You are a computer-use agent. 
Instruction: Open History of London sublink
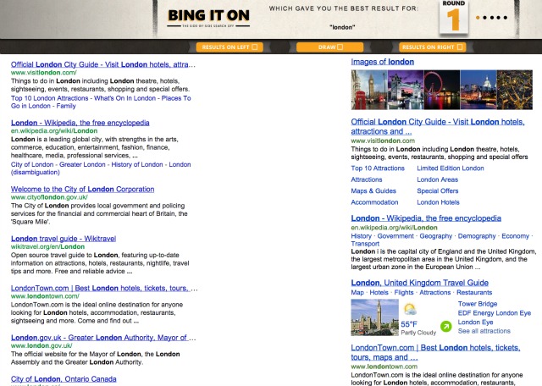(137, 164)
